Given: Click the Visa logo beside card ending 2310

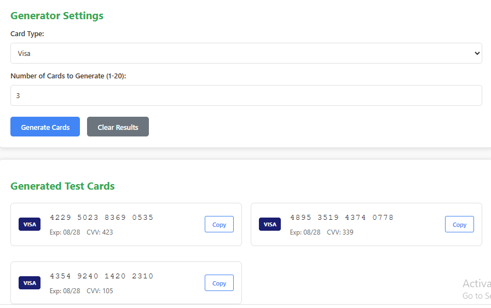Looking at the screenshot, I should coord(30,283).
